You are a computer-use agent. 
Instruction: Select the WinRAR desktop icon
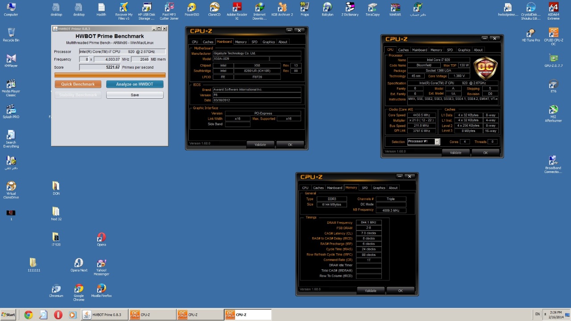point(395,9)
